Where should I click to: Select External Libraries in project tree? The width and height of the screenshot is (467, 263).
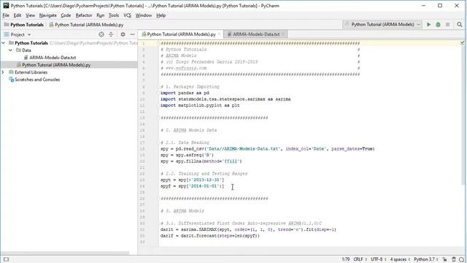(x=31, y=72)
